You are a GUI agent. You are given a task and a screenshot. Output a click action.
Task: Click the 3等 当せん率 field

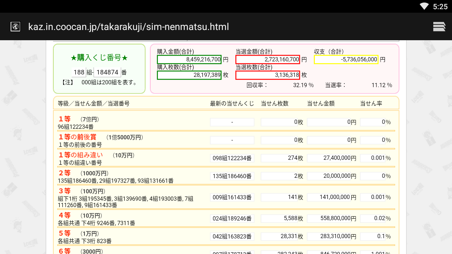(x=373, y=197)
